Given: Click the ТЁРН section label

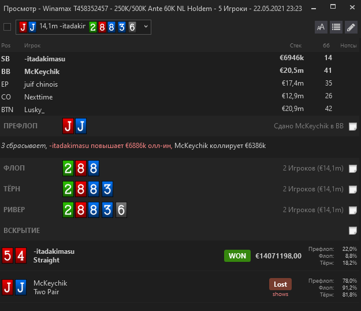Looking at the screenshot, I should 12,188.
